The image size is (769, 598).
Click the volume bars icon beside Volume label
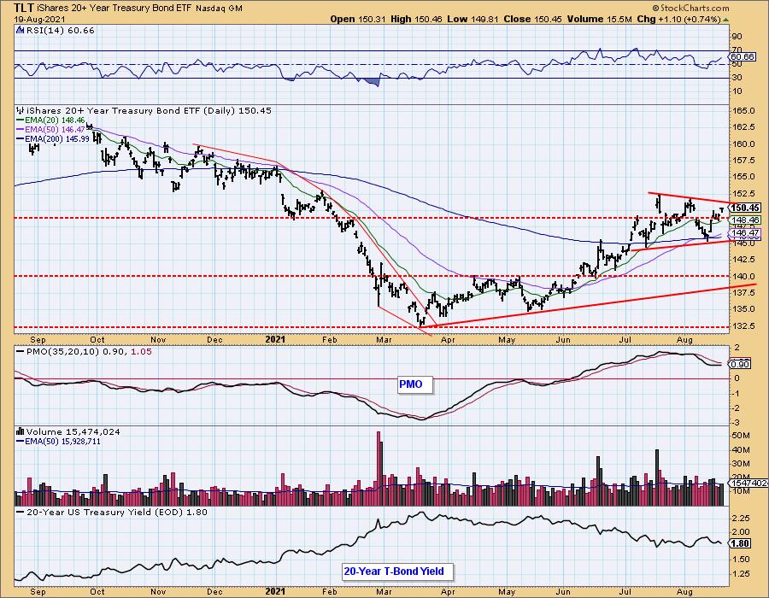21,431
